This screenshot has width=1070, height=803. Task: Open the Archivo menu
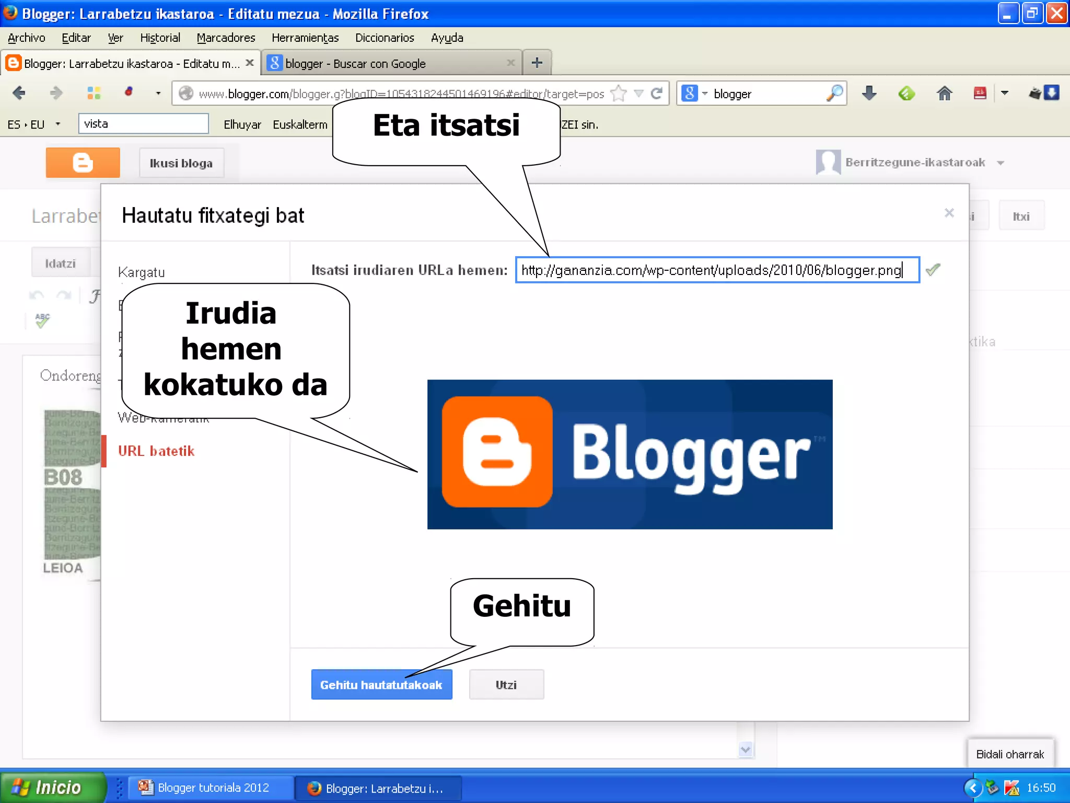pyautogui.click(x=27, y=38)
